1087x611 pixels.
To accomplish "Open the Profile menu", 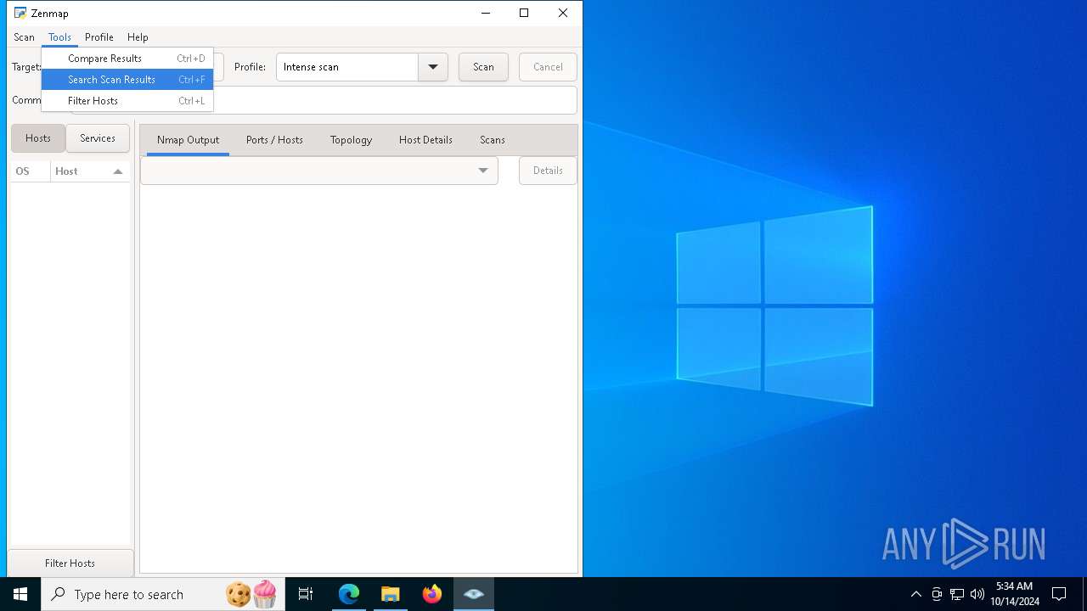I will (x=99, y=37).
